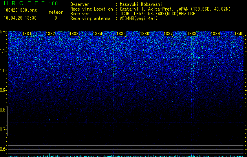Click the 1340 time marker
The height and width of the screenshot is (157, 247).
coord(239,34)
